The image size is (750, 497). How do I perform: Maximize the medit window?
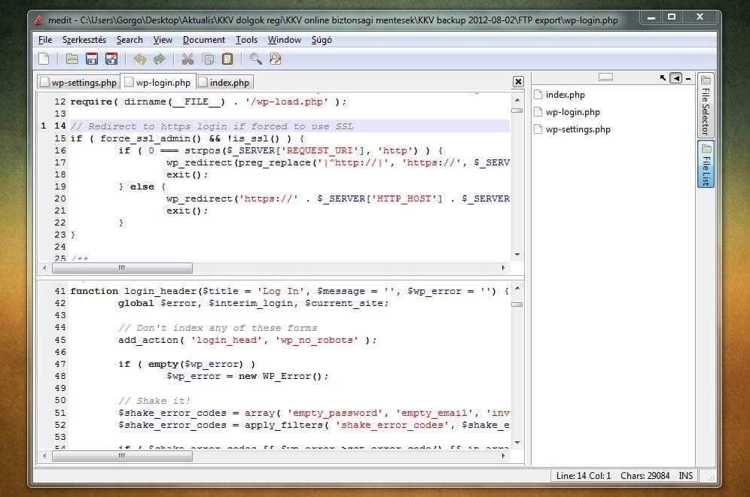(672, 17)
